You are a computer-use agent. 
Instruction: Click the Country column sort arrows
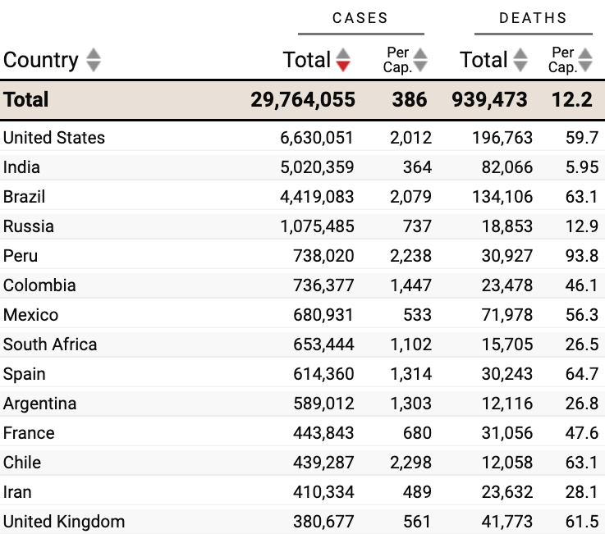(94, 60)
